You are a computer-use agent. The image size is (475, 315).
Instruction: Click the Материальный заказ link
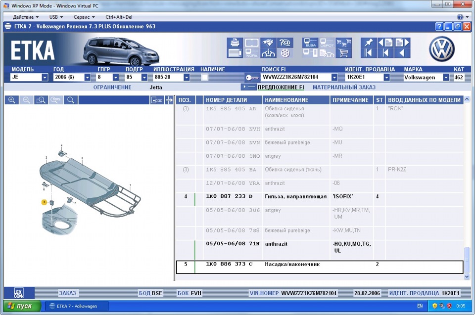344,87
